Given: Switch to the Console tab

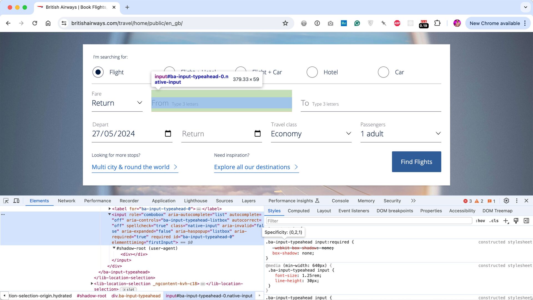Looking at the screenshot, I should [340, 201].
